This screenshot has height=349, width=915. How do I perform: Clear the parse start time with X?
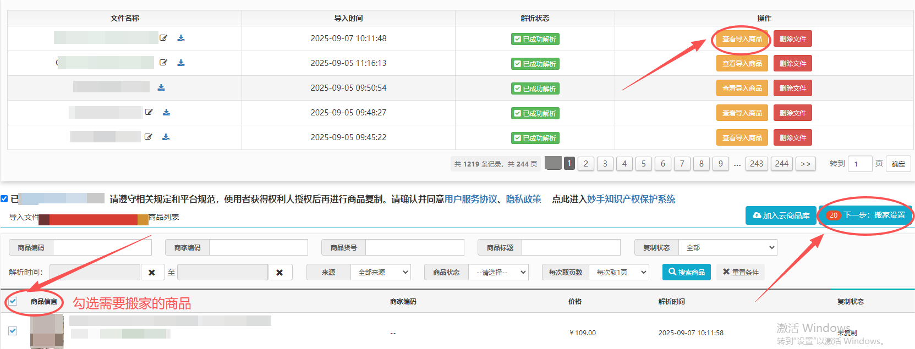tap(152, 272)
